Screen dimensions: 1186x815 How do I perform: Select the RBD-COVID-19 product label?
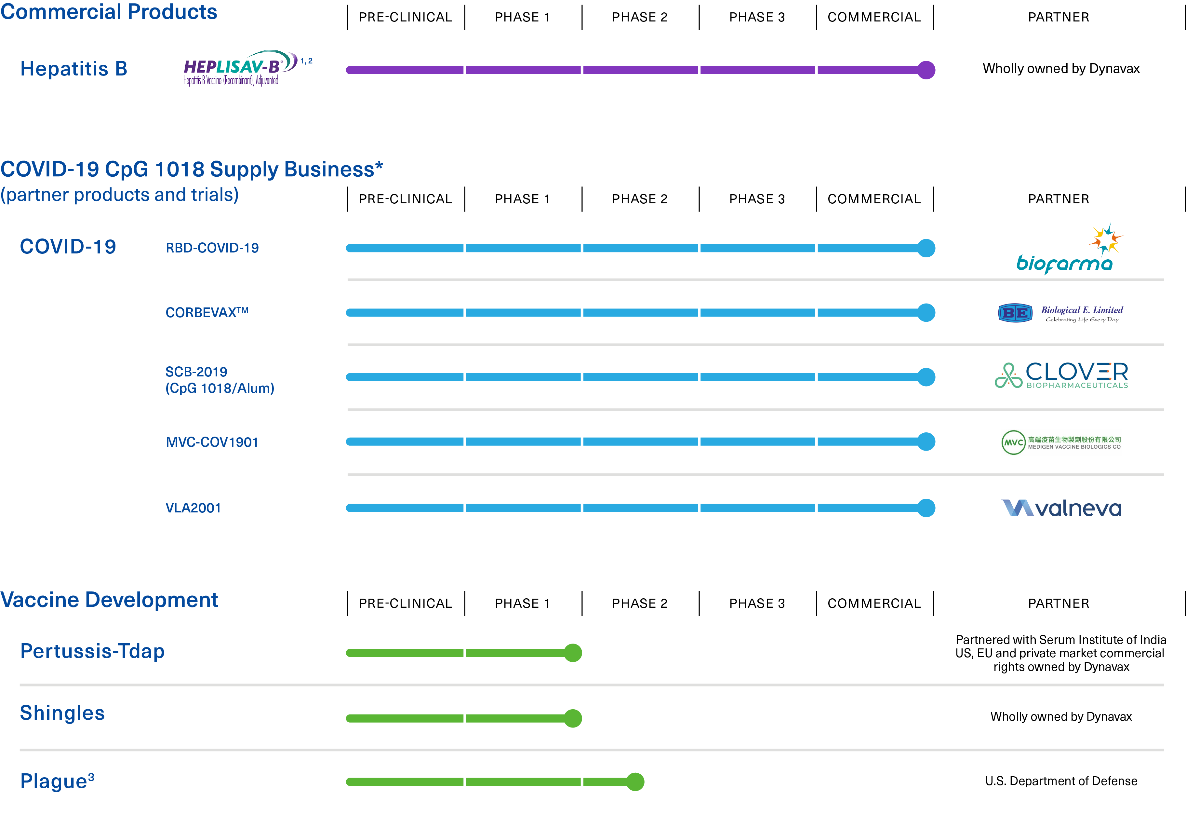[x=212, y=248]
